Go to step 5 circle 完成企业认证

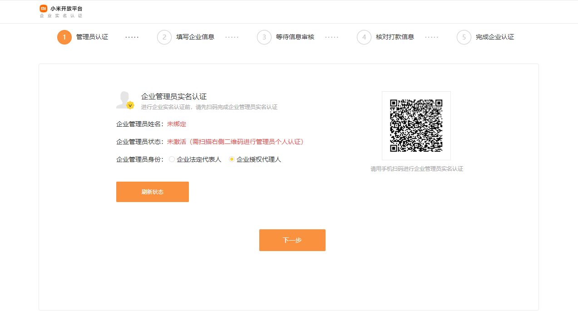464,37
